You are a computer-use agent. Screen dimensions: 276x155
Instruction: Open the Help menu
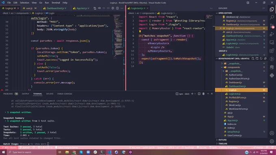(65, 3)
